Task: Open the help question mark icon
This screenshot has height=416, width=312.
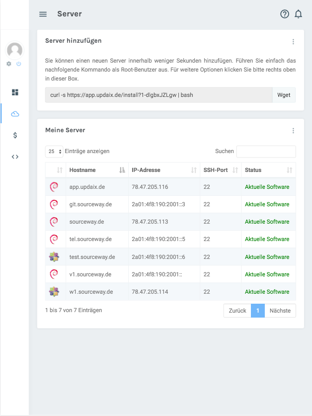Action: [x=284, y=14]
